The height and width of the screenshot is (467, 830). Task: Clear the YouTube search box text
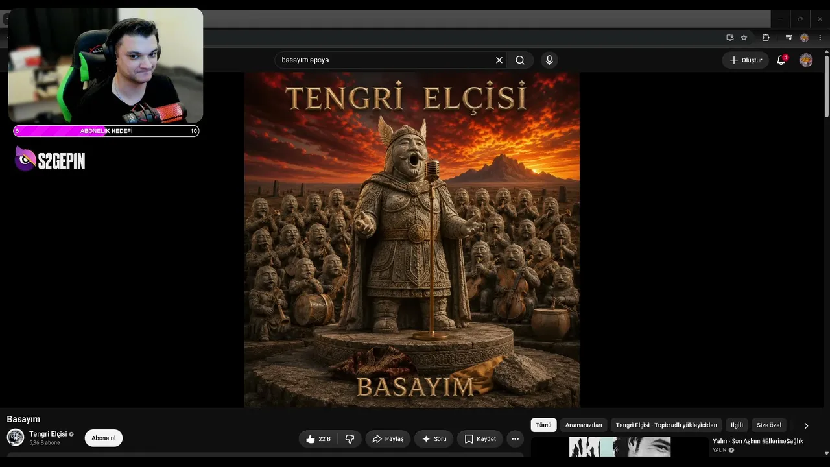(499, 60)
